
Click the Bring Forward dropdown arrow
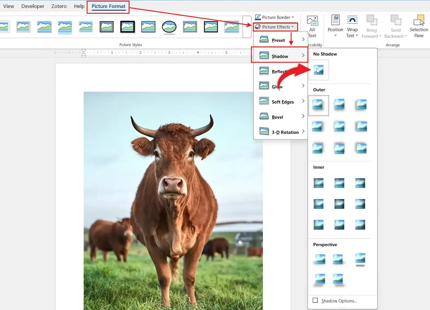(380, 36)
